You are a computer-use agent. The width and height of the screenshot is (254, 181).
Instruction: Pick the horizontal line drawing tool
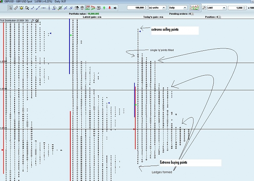pyautogui.click(x=43, y=8)
